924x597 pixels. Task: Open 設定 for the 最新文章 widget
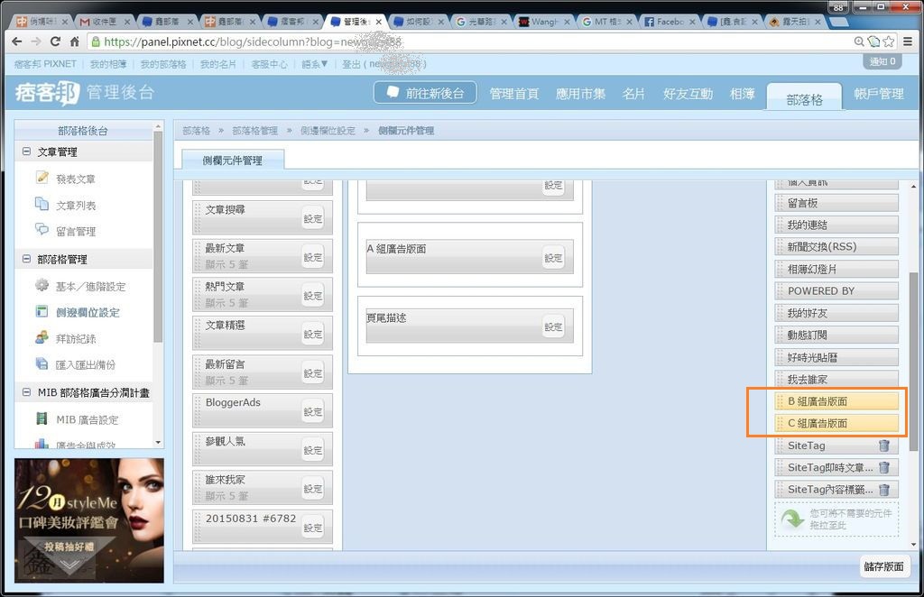[313, 257]
